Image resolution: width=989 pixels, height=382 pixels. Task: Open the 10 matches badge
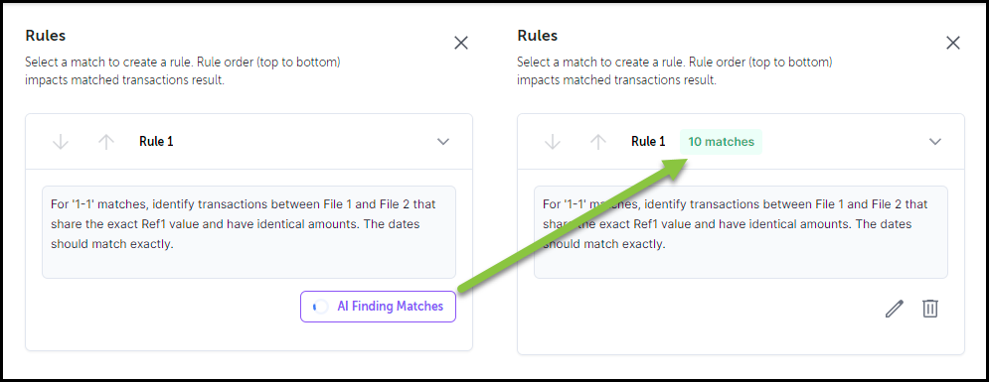pos(721,142)
